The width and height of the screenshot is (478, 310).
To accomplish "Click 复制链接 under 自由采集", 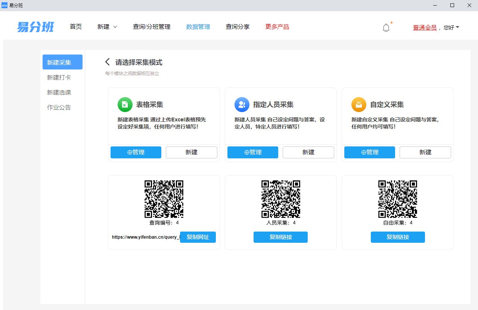I will 398,237.
